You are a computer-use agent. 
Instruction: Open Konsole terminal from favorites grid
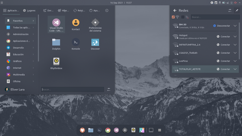(76, 44)
